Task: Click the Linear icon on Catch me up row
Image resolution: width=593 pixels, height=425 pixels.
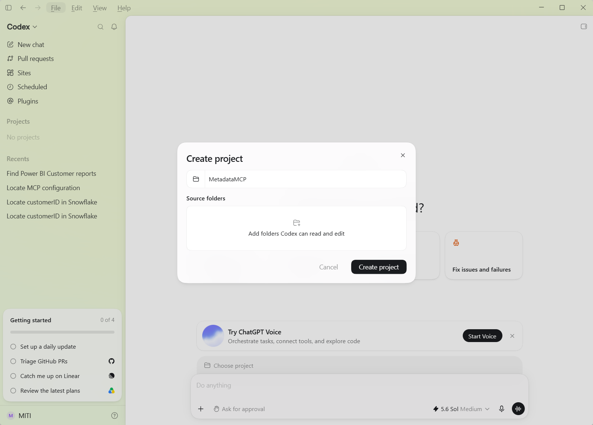Action: click(x=112, y=376)
